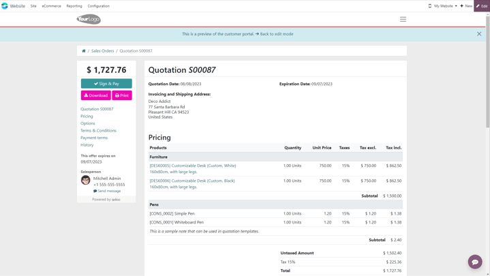Open the live chat bubble
490x276 pixels.
tap(475, 262)
